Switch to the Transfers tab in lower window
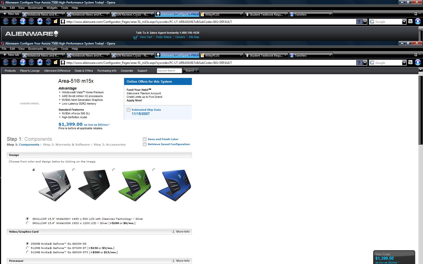 tap(311, 55)
